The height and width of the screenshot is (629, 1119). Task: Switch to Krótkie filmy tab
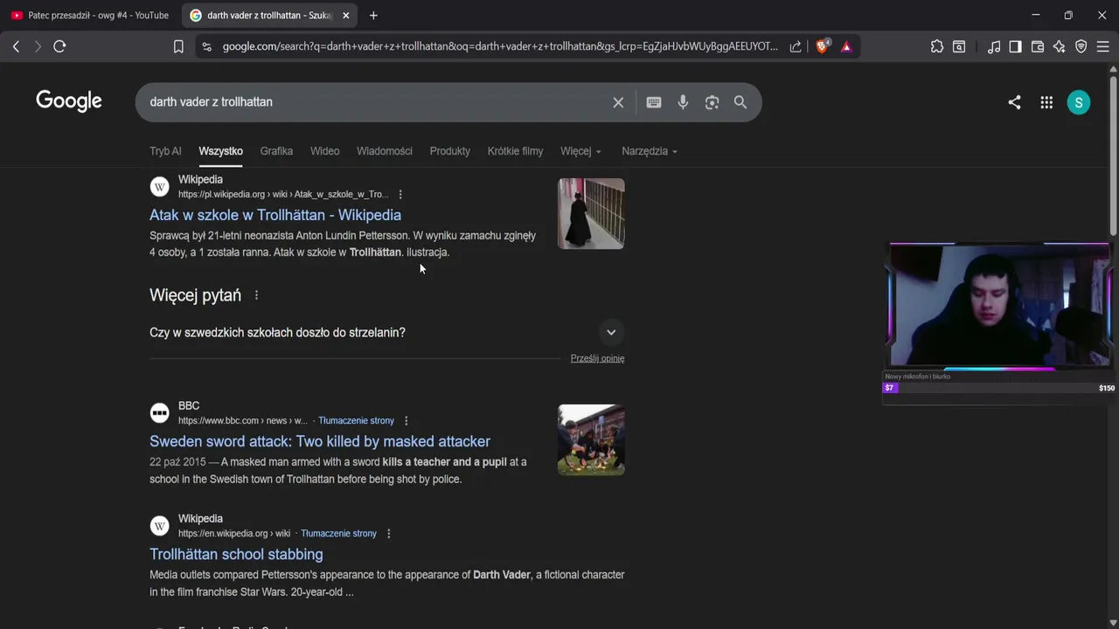[515, 151]
